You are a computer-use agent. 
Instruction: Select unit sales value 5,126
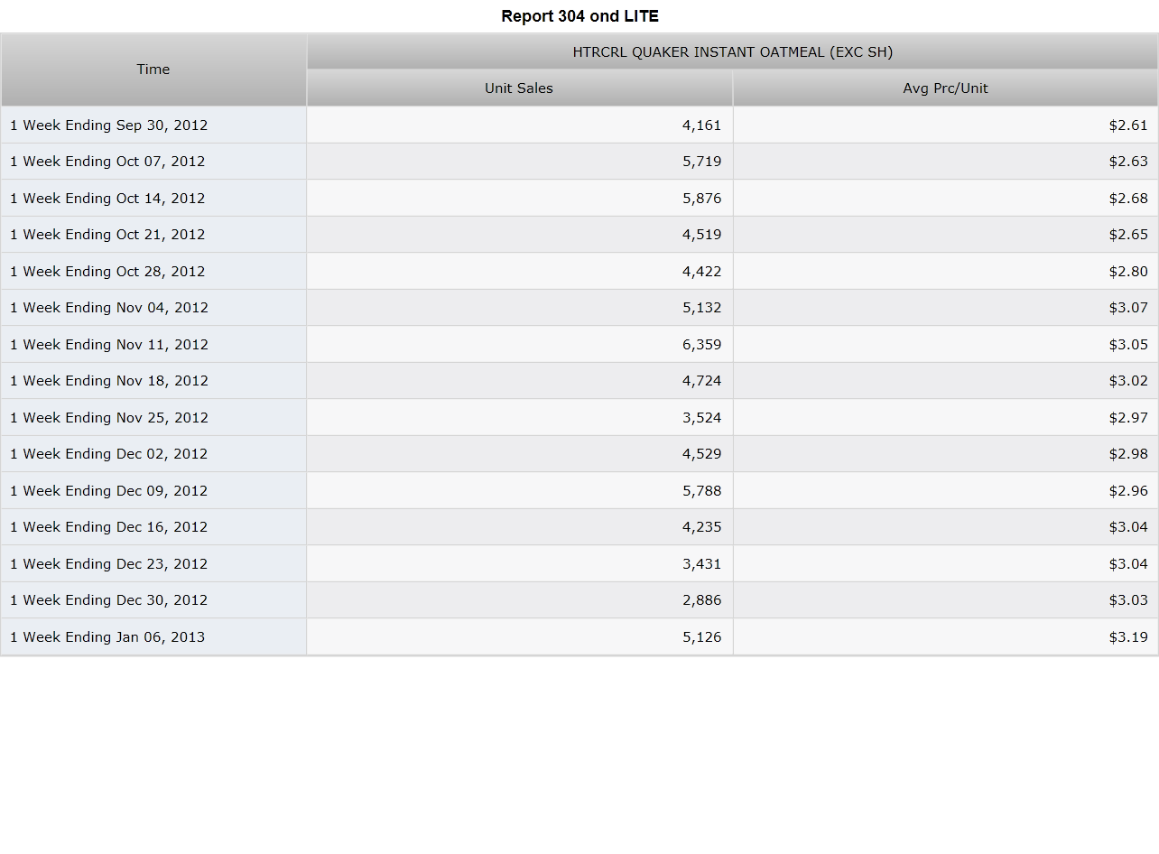click(x=701, y=637)
